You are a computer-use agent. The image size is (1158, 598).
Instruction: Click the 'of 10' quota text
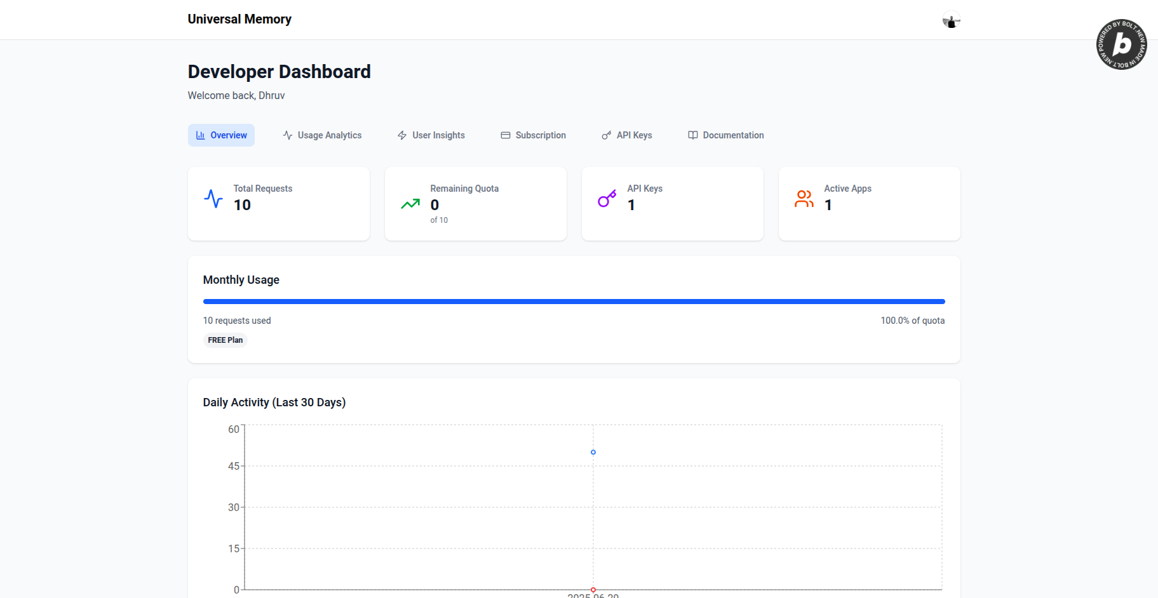(439, 220)
